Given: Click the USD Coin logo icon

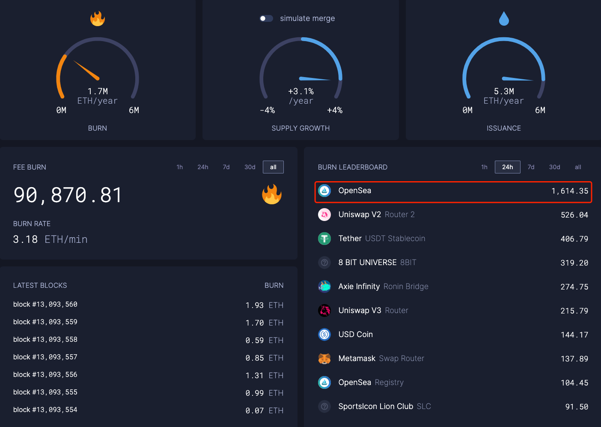Looking at the screenshot, I should pyautogui.click(x=324, y=334).
